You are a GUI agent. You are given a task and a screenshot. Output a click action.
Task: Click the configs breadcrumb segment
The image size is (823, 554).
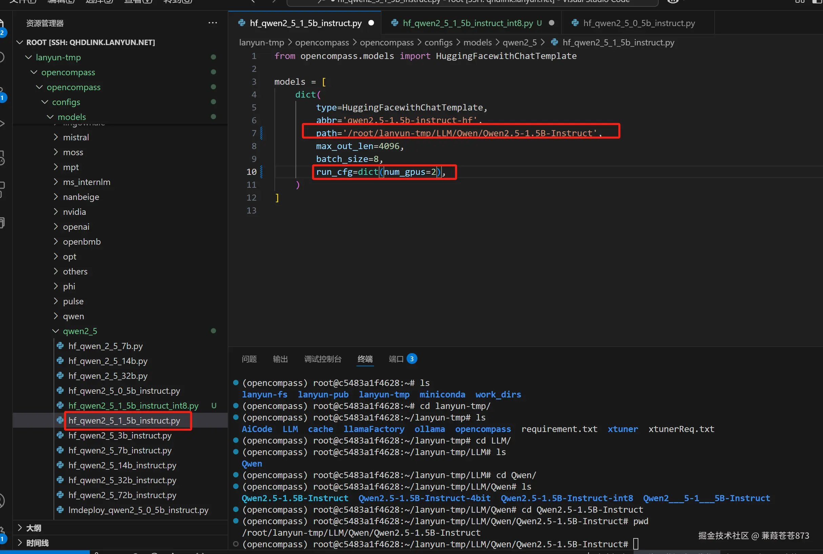click(438, 42)
